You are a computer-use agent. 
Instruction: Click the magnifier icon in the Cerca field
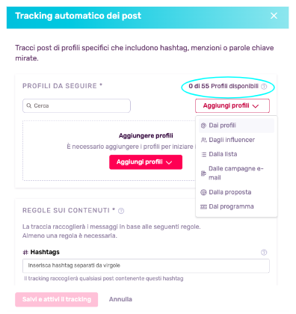29,105
